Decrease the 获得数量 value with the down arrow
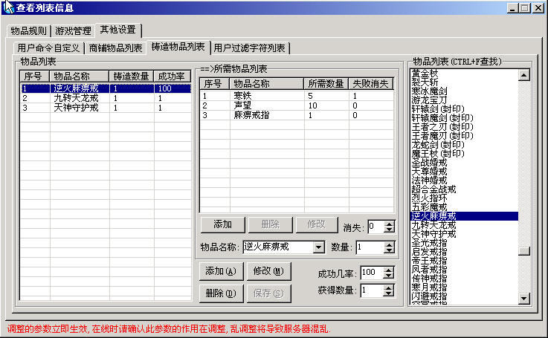548x338 pixels. [x=390, y=294]
